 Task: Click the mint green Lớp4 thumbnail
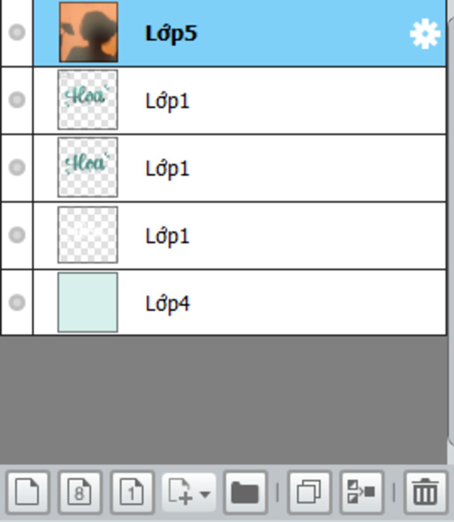coord(88,302)
